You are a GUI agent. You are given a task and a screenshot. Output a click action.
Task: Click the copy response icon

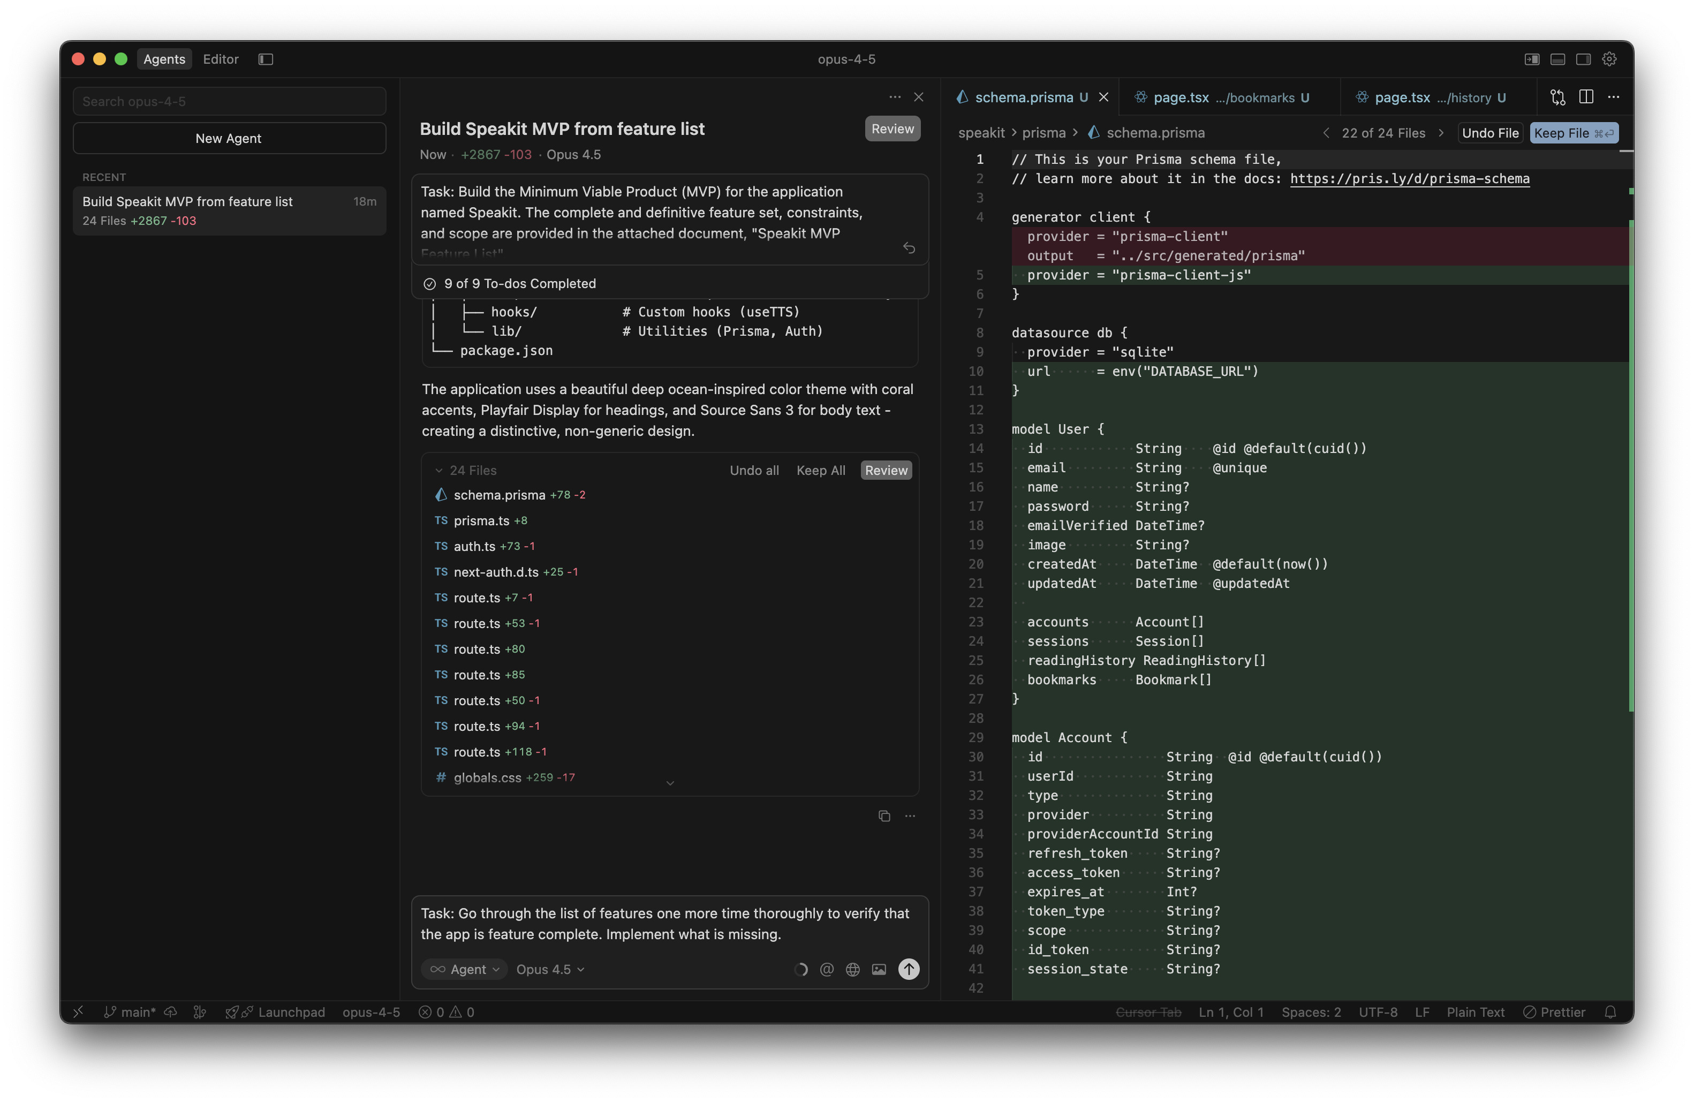tap(884, 816)
